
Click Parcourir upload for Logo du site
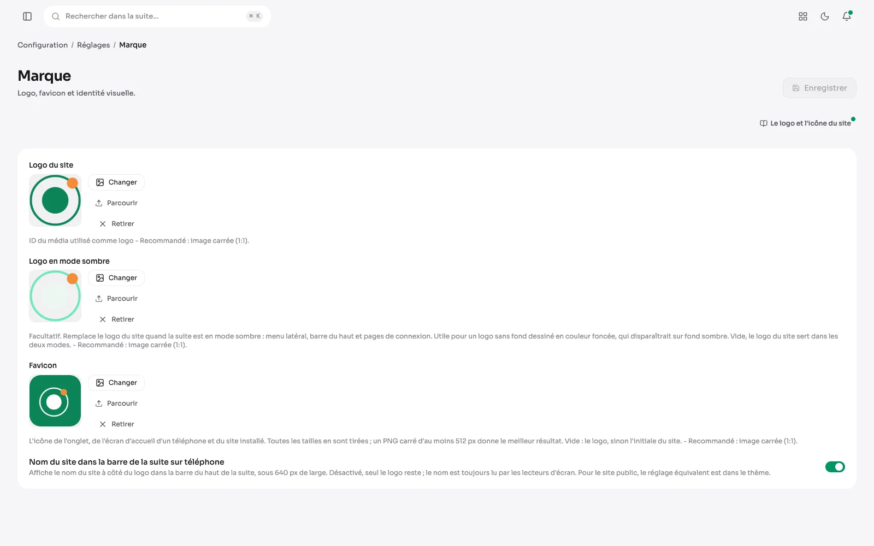point(116,203)
